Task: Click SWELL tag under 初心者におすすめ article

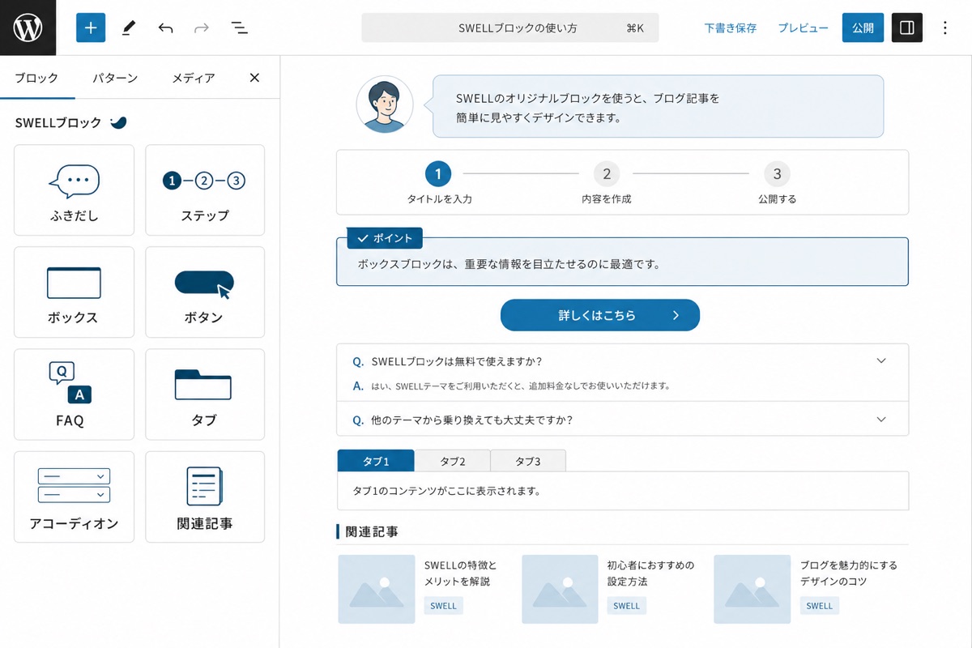Action: 626,606
